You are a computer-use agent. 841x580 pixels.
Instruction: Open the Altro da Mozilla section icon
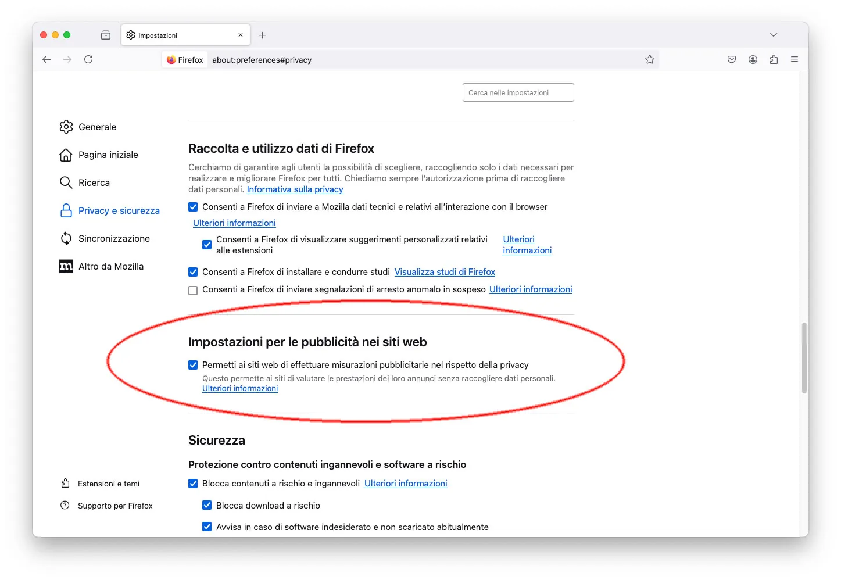point(66,266)
